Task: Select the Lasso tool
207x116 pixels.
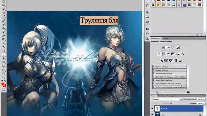Action: click(x=4, y=5)
